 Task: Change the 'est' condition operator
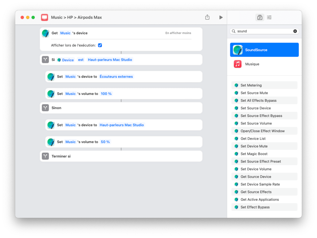(81, 60)
